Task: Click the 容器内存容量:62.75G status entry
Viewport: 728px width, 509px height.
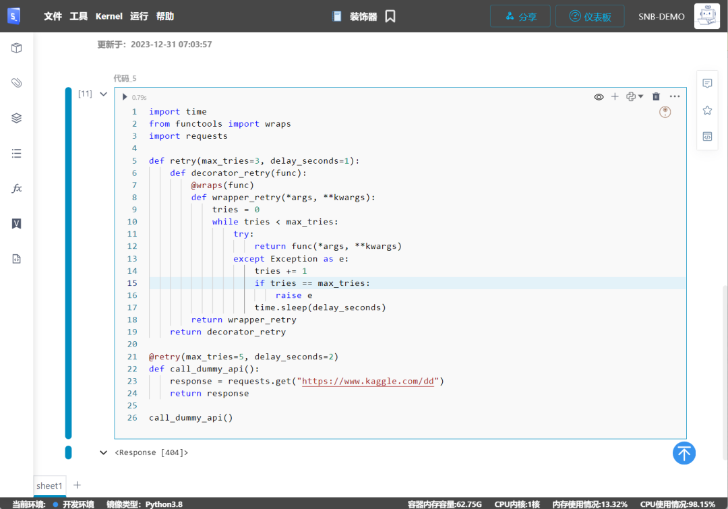Action: (445, 504)
